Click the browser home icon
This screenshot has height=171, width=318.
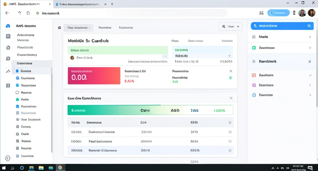click(28, 13)
